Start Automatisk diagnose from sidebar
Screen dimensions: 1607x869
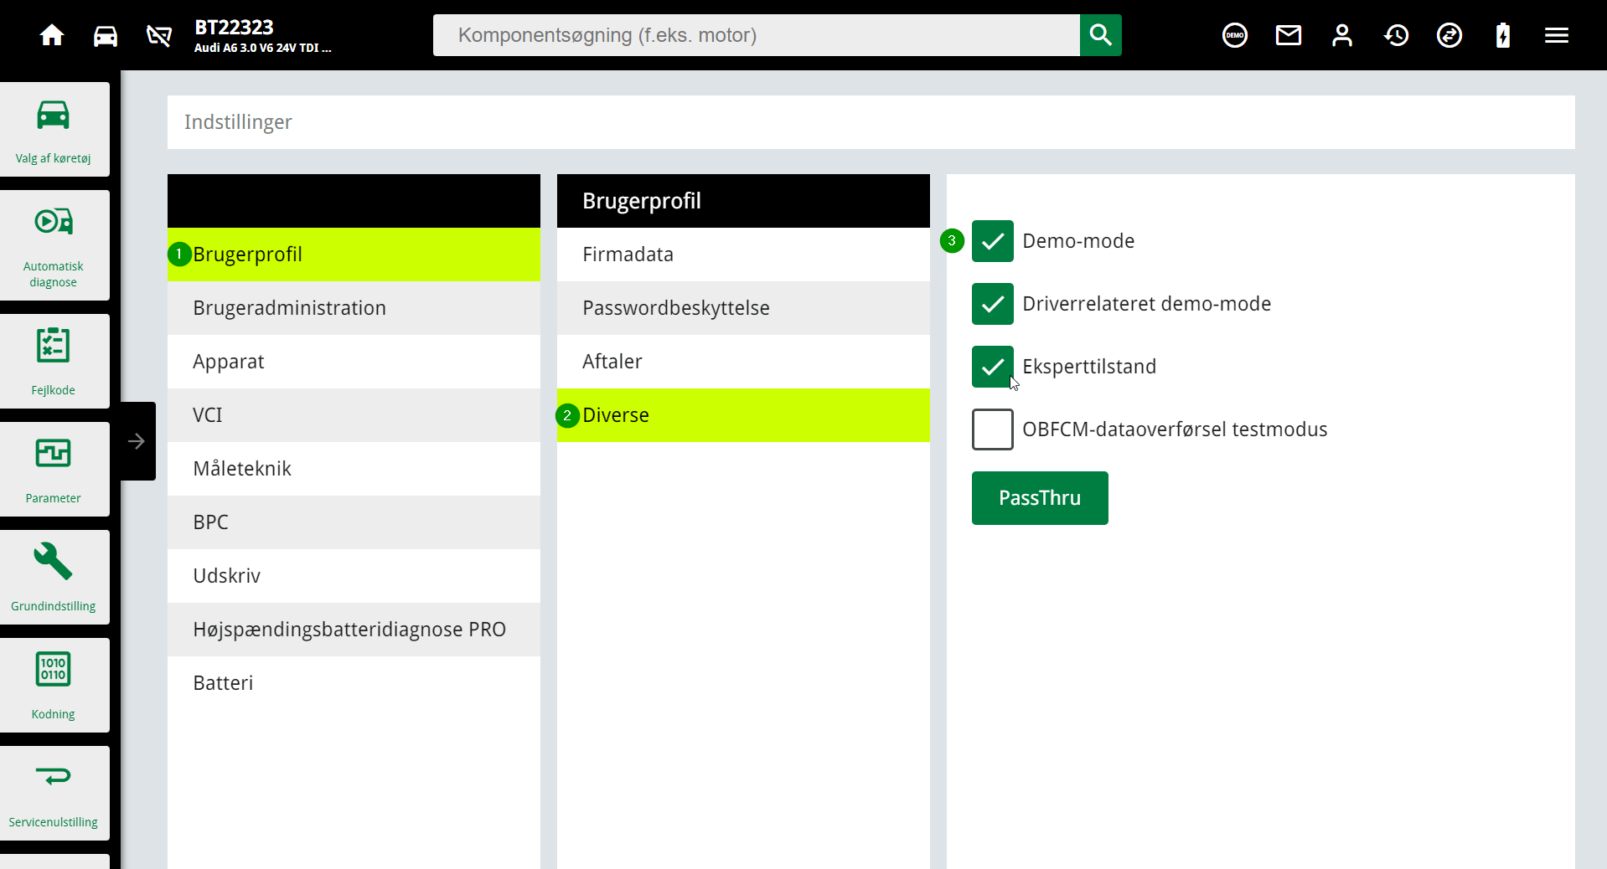point(54,245)
